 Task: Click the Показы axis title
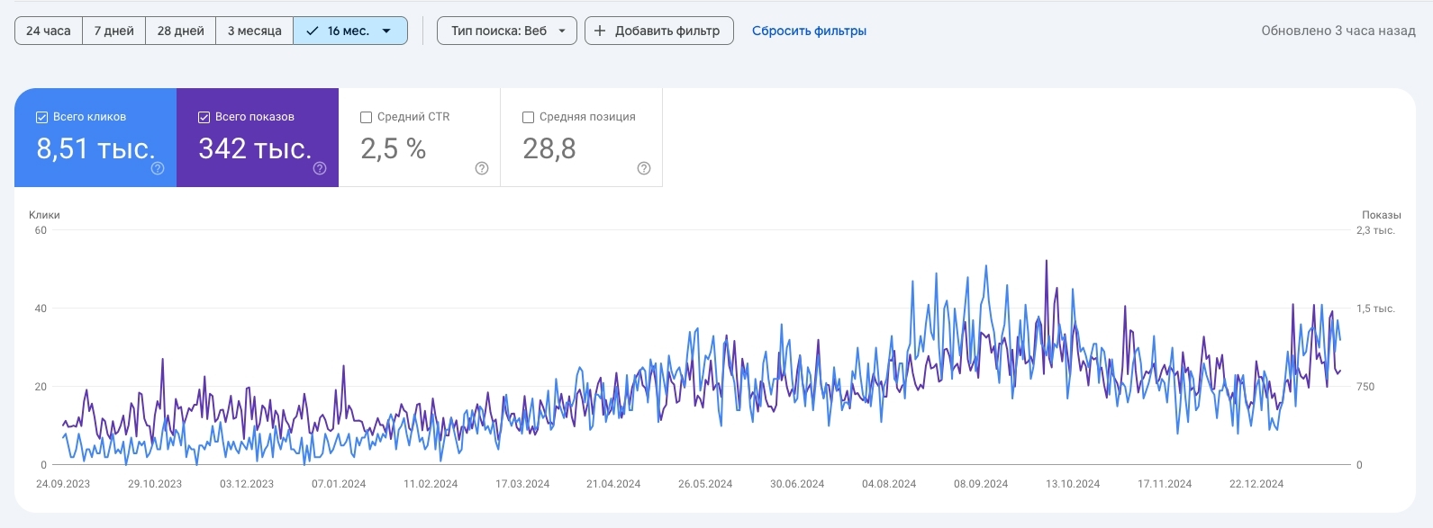point(1382,215)
